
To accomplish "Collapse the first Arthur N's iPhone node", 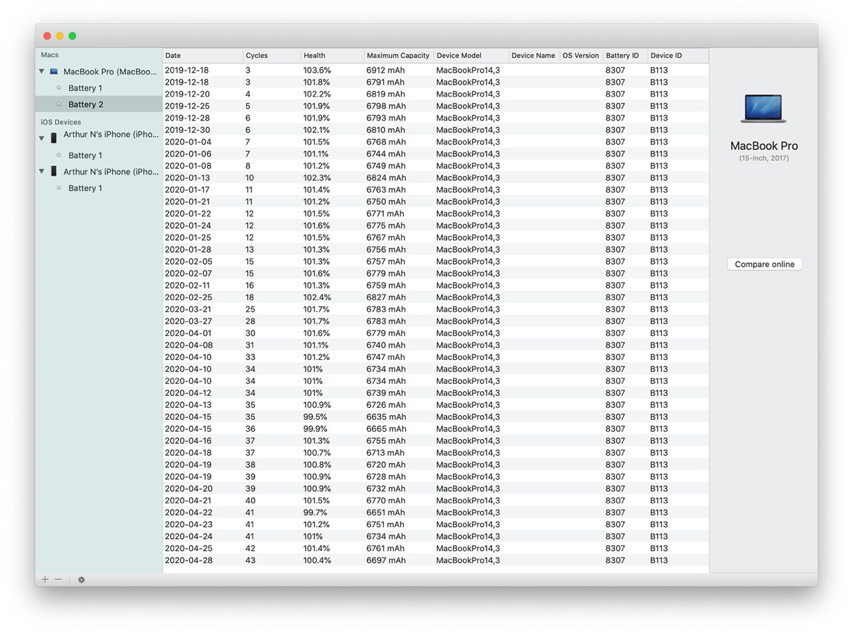I will tap(42, 138).
